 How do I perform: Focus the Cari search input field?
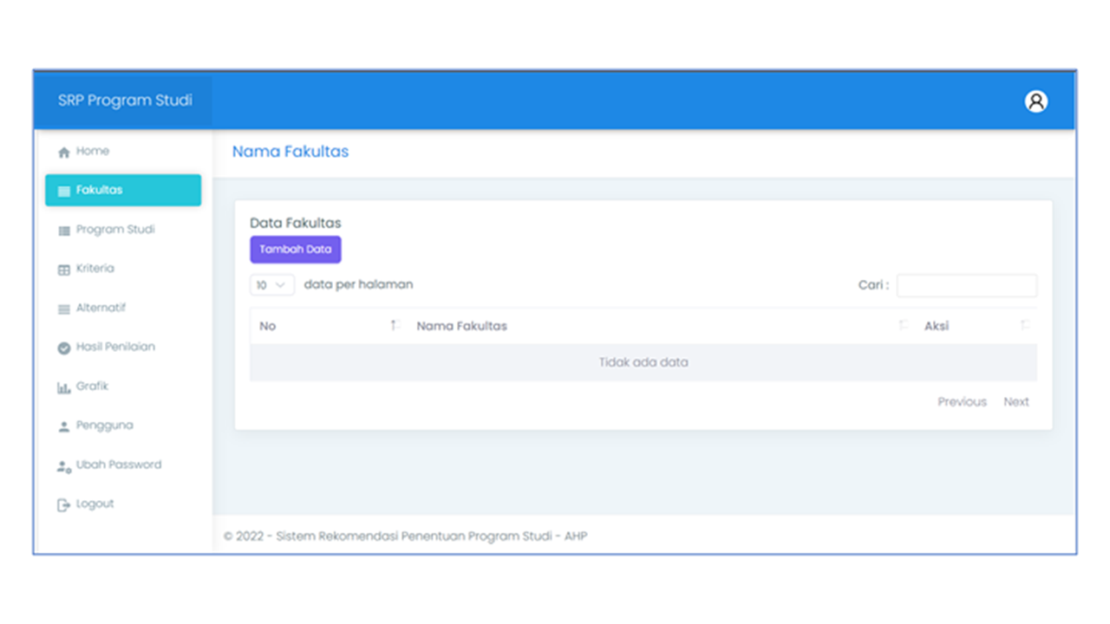point(966,285)
